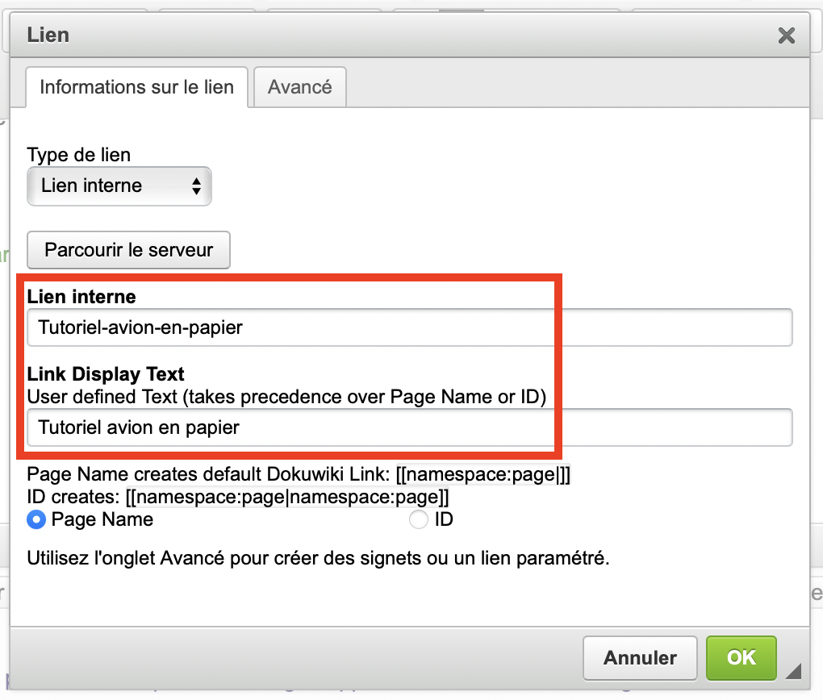Click the Parcourir le serveur button

(x=129, y=250)
